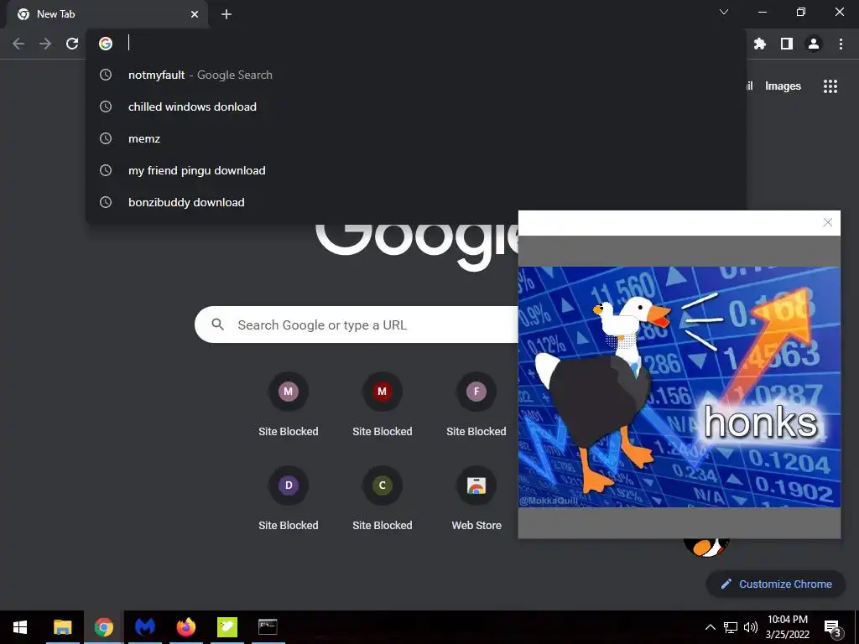
Task: Open the Images link
Action: [x=783, y=86]
